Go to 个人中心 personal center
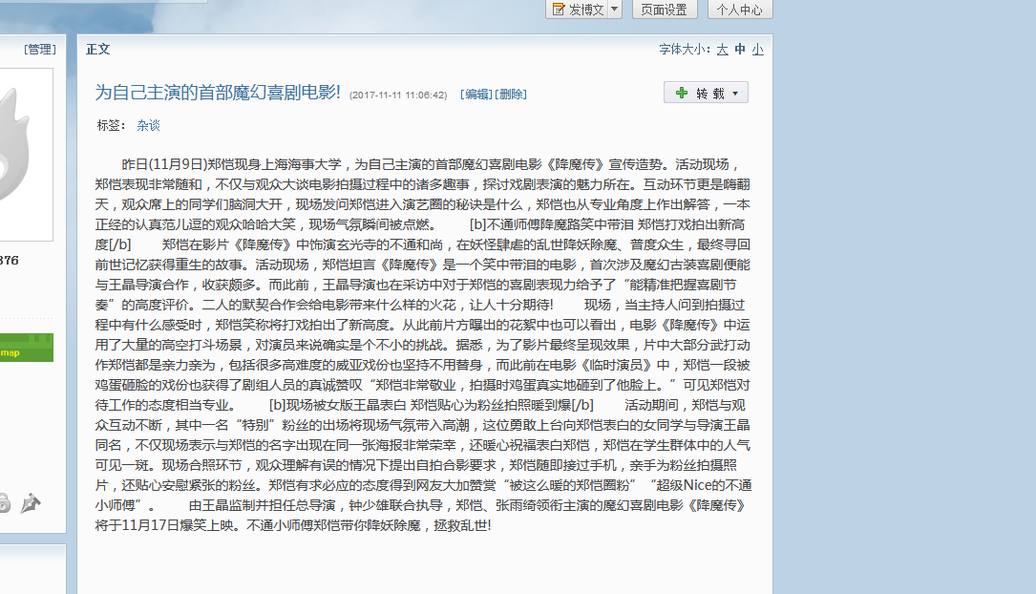Image resolution: width=1036 pixels, height=594 pixels. (x=739, y=10)
